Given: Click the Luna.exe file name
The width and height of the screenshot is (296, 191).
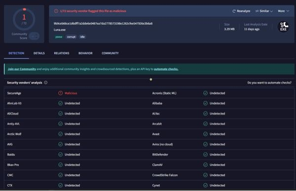Looking at the screenshot, I should pos(60,30).
